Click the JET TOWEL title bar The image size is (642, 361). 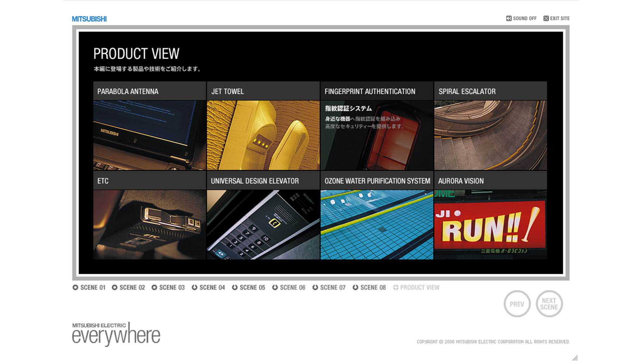[263, 91]
